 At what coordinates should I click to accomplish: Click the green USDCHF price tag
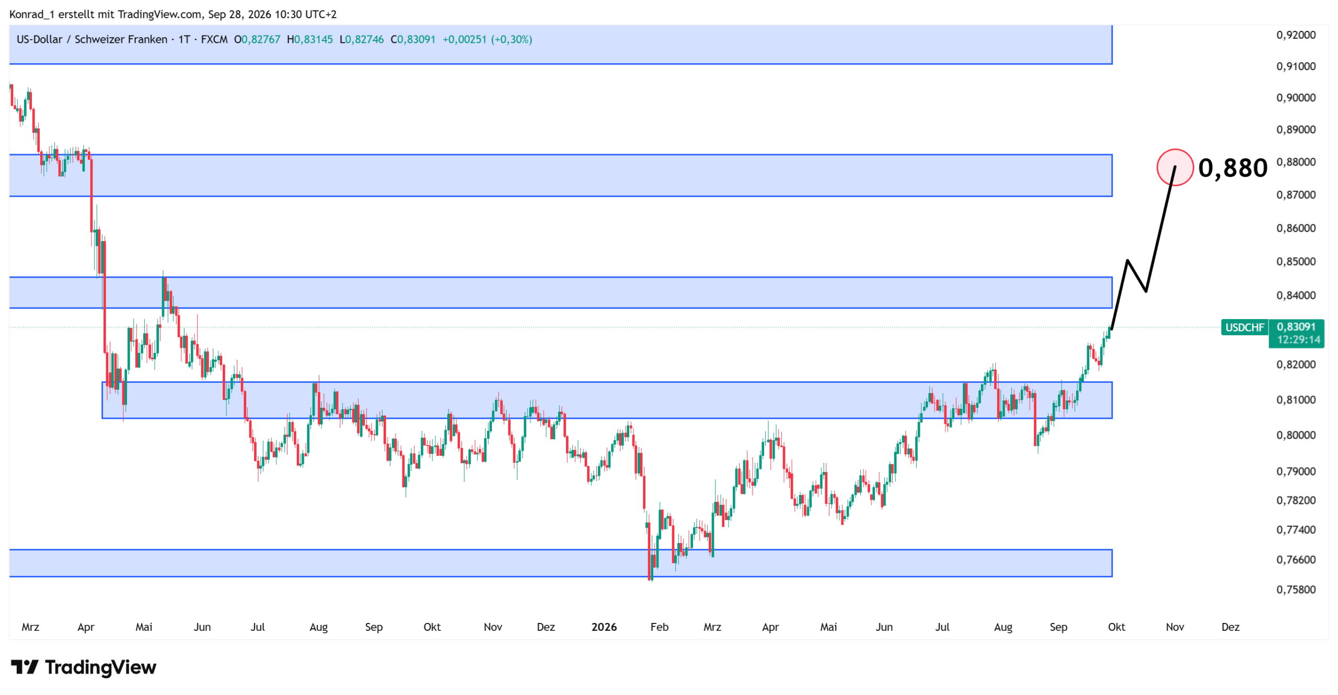tap(1244, 327)
